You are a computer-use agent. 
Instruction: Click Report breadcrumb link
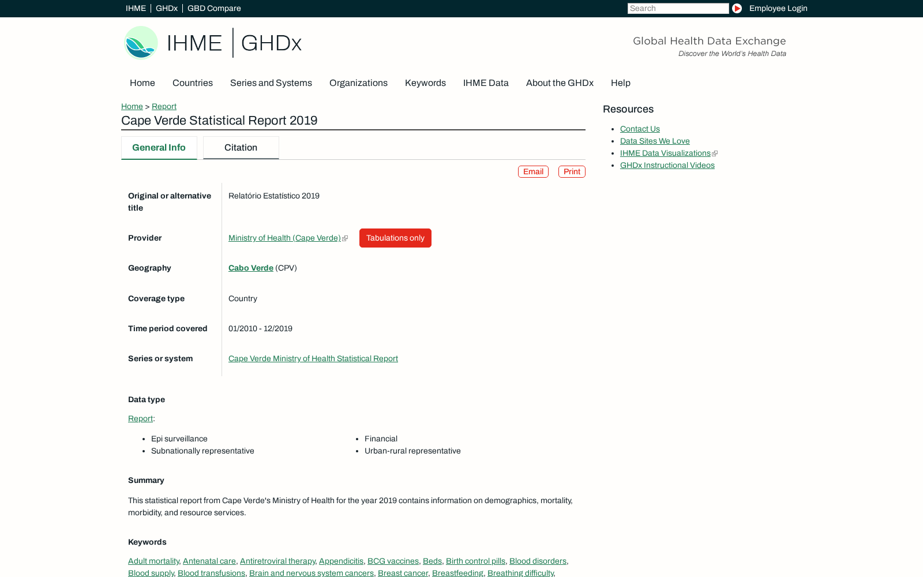tap(164, 106)
